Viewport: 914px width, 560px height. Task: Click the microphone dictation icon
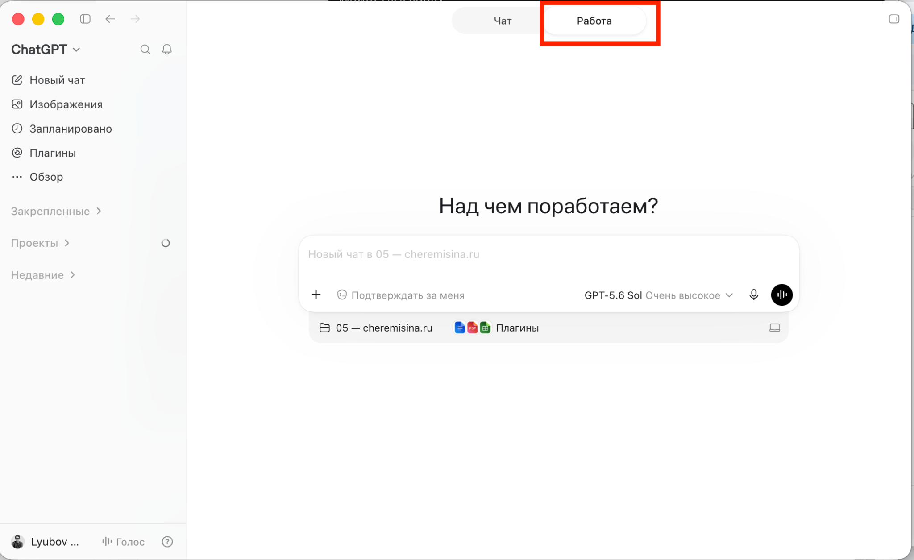coord(754,295)
